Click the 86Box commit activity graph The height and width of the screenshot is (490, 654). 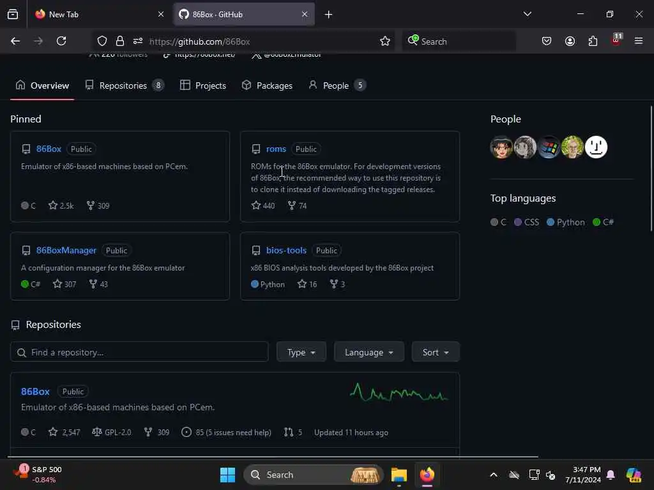click(399, 392)
